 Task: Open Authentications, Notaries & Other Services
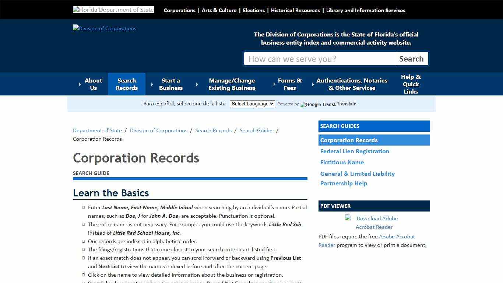coord(352,84)
